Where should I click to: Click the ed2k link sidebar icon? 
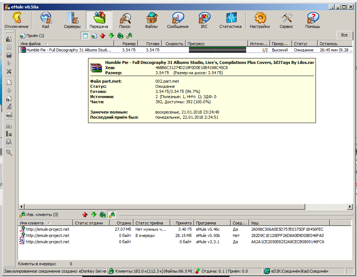tap(9, 115)
